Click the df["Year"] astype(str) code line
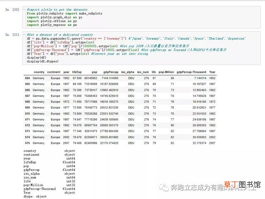 [87, 54]
